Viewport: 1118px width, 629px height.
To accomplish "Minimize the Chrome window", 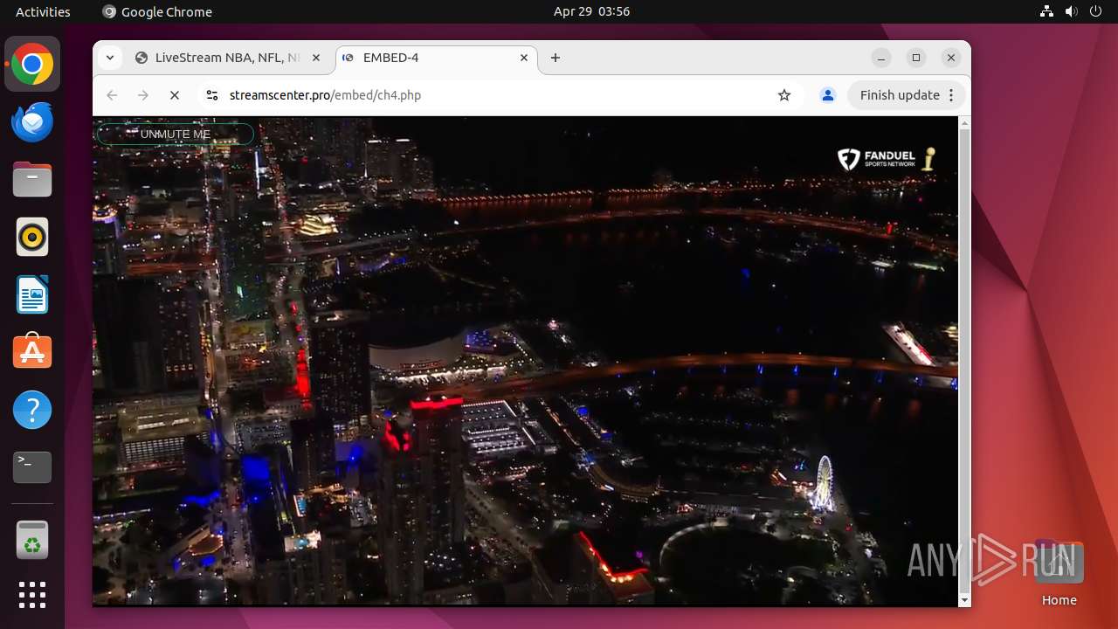I will tap(881, 58).
